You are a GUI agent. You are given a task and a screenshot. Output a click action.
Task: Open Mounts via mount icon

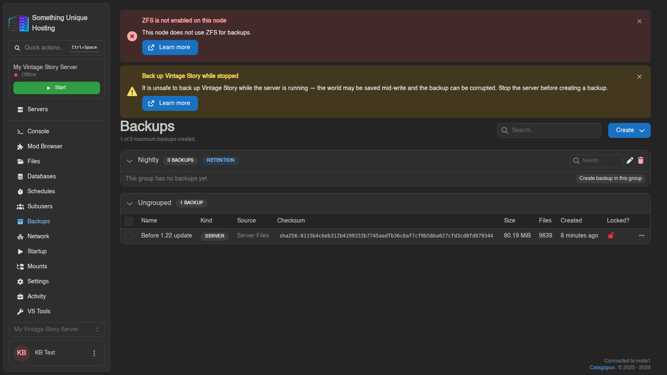tap(20, 267)
